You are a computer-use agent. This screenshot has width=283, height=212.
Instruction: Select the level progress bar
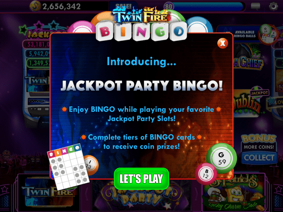(208, 7)
